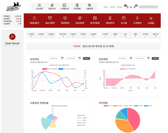Toggle My Second dataset legend in 유효회원 chart

click(x=67, y=69)
